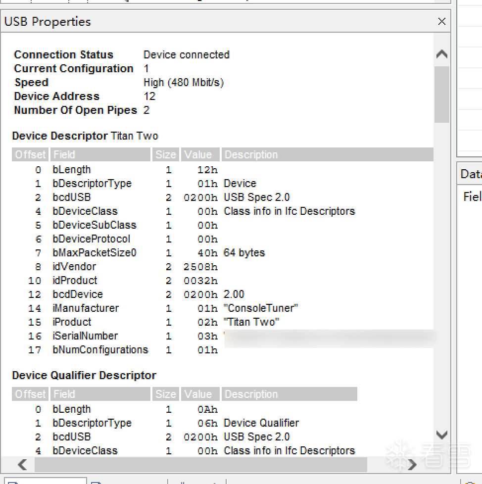Click the value '0Ah' in Device Qualifier table
Viewport: 482px width, 484px height.
click(207, 409)
